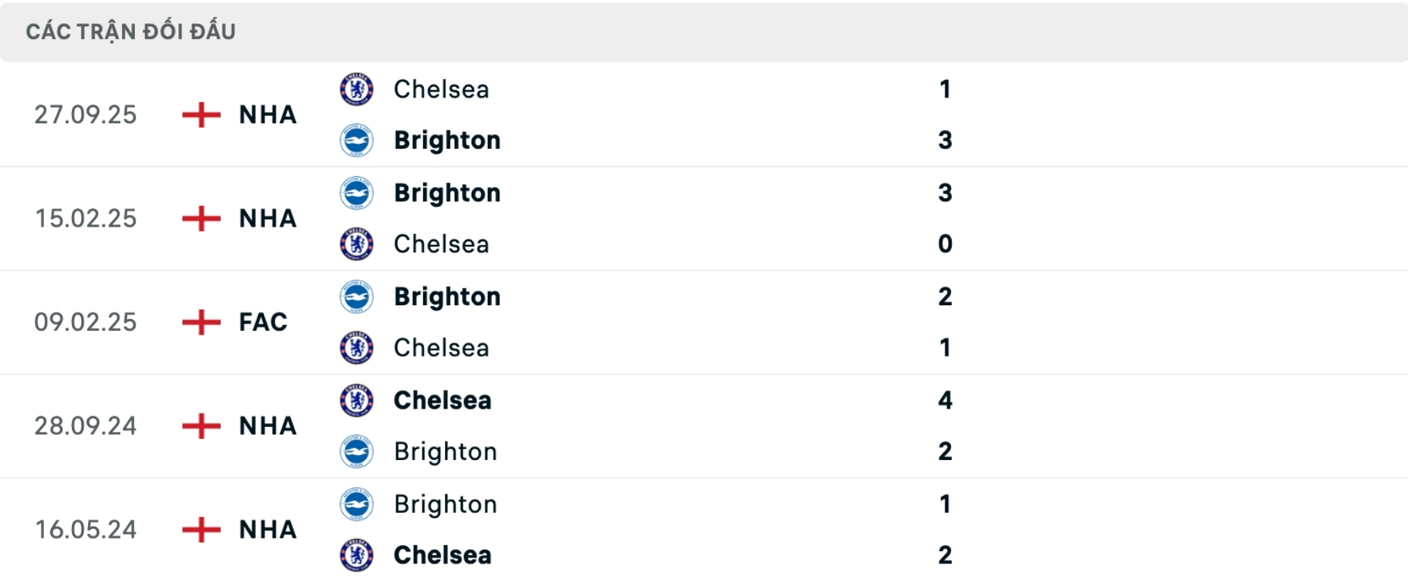Click the FAC competition label
The image size is (1408, 581).
point(263,322)
